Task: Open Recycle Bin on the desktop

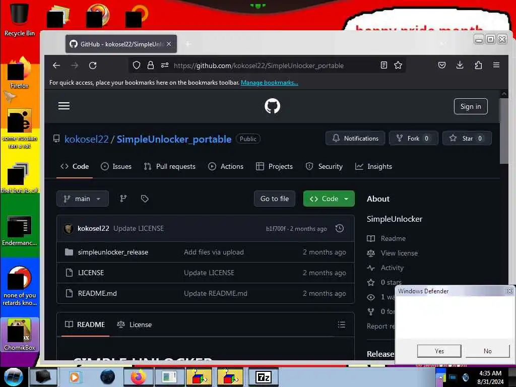Action: 19,19
